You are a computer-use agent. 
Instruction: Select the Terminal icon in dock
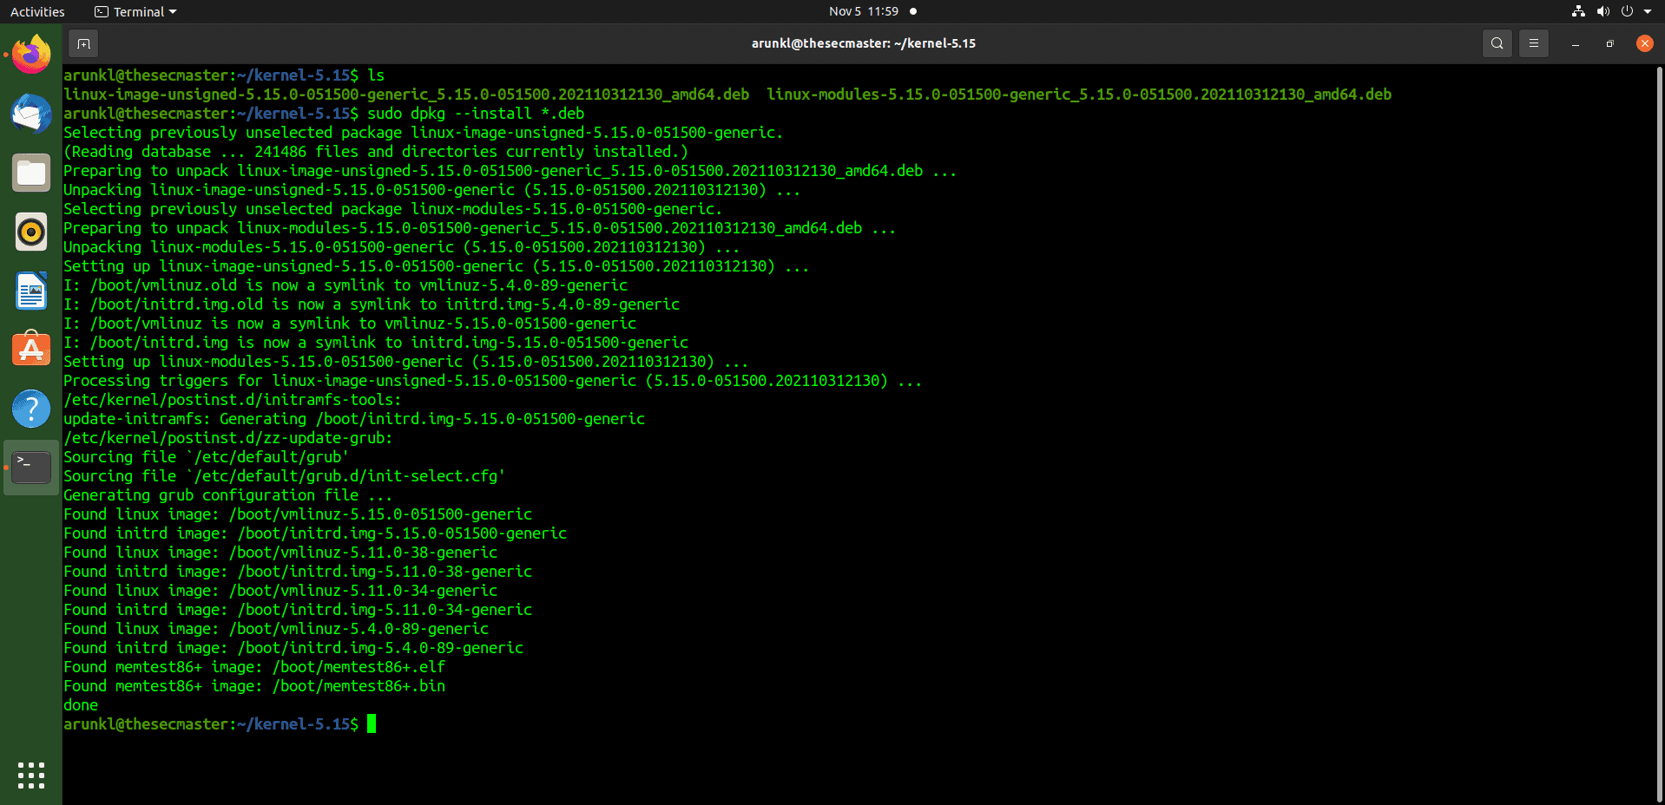click(x=31, y=468)
